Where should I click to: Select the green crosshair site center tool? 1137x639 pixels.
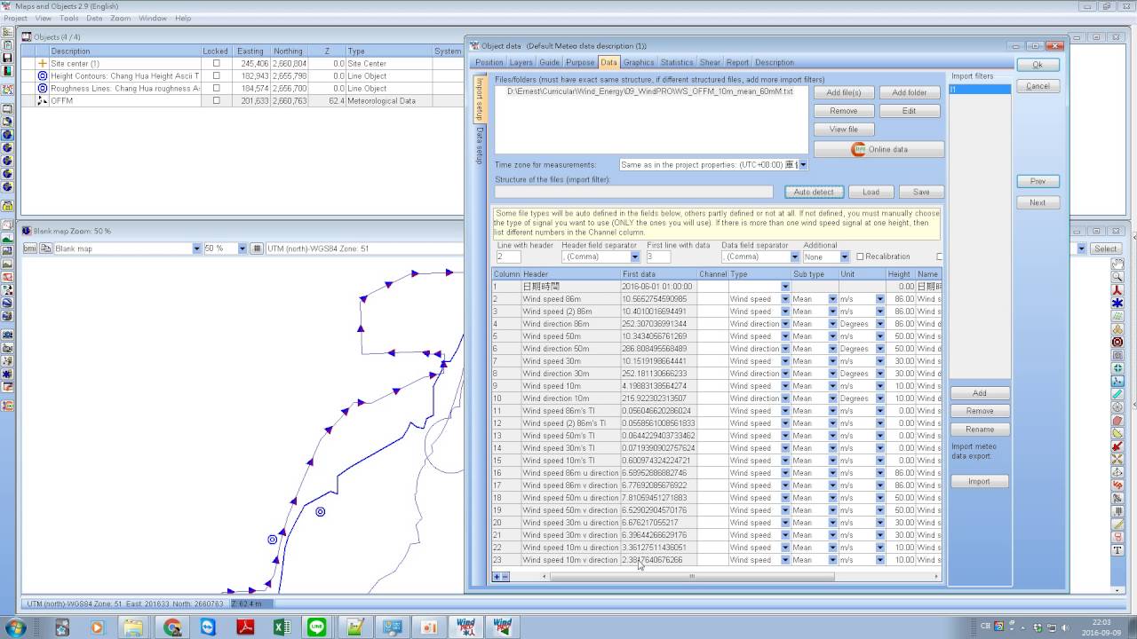point(1117,368)
